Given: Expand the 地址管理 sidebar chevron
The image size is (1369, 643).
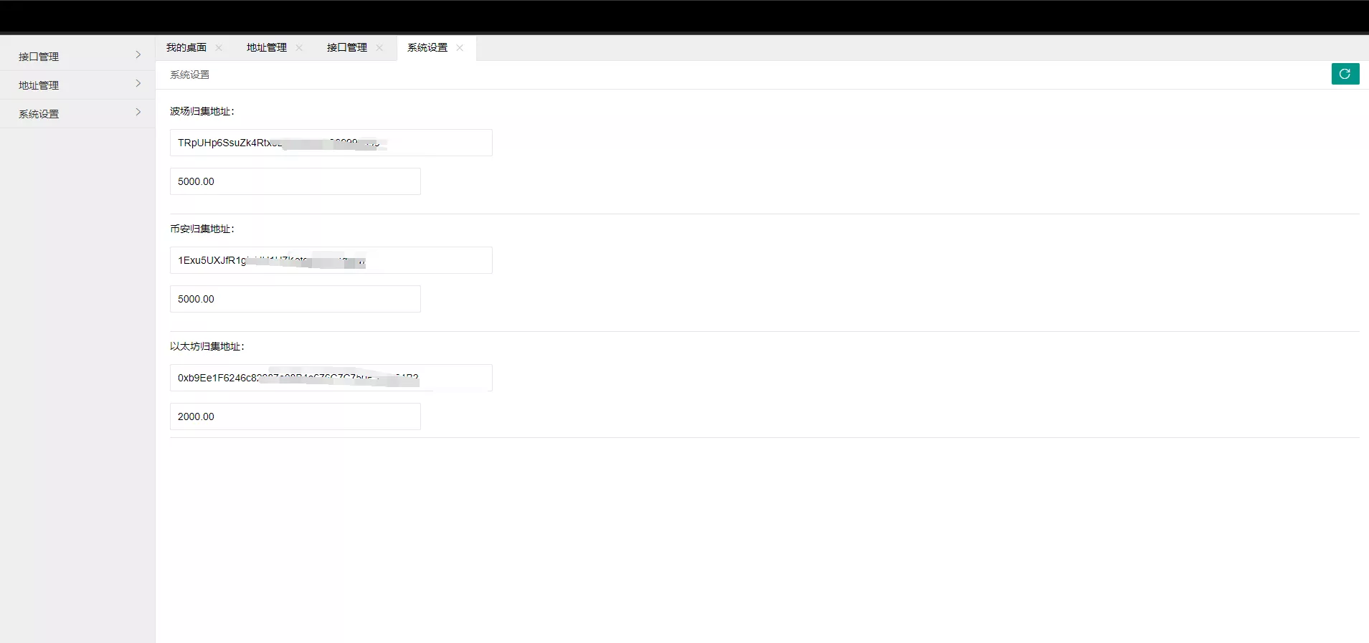Looking at the screenshot, I should (x=138, y=84).
